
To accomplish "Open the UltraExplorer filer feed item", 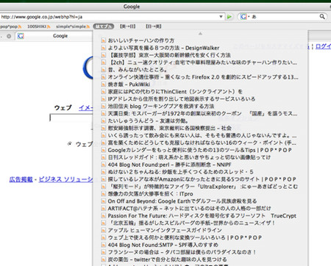I will pos(200,187).
